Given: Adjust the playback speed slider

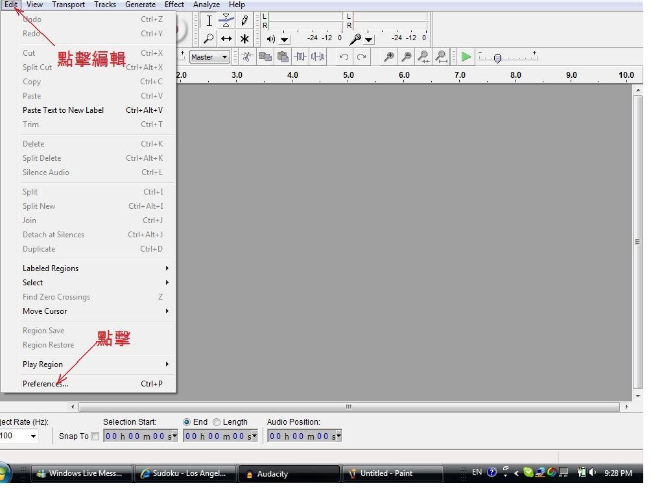Looking at the screenshot, I should pyautogui.click(x=497, y=58).
